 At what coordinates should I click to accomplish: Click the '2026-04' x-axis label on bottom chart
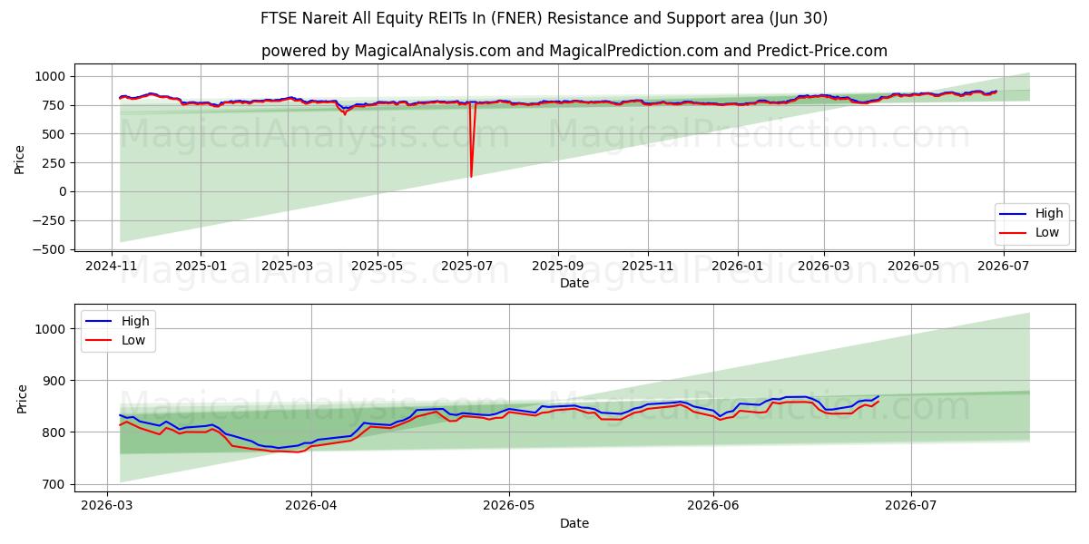point(311,508)
